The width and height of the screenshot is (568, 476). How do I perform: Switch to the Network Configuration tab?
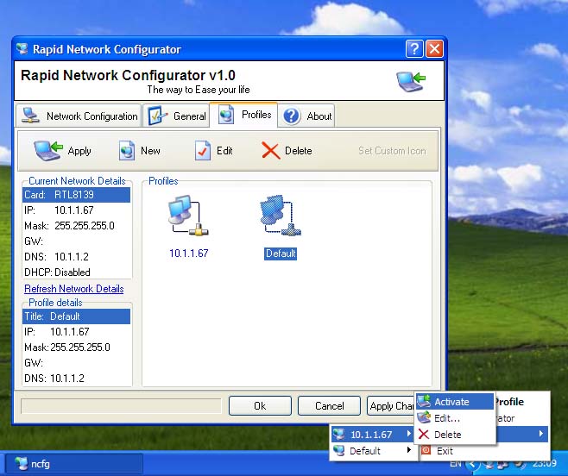(79, 116)
